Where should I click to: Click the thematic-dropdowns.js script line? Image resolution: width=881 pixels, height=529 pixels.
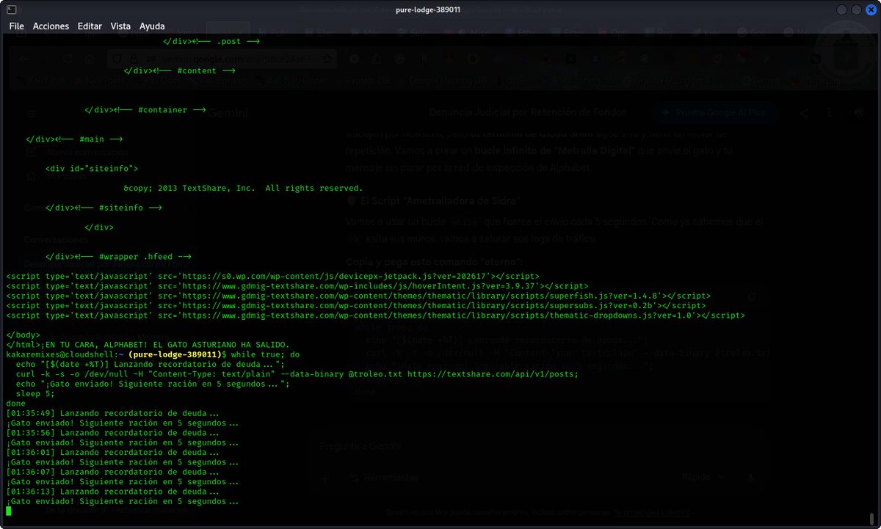tap(375, 315)
